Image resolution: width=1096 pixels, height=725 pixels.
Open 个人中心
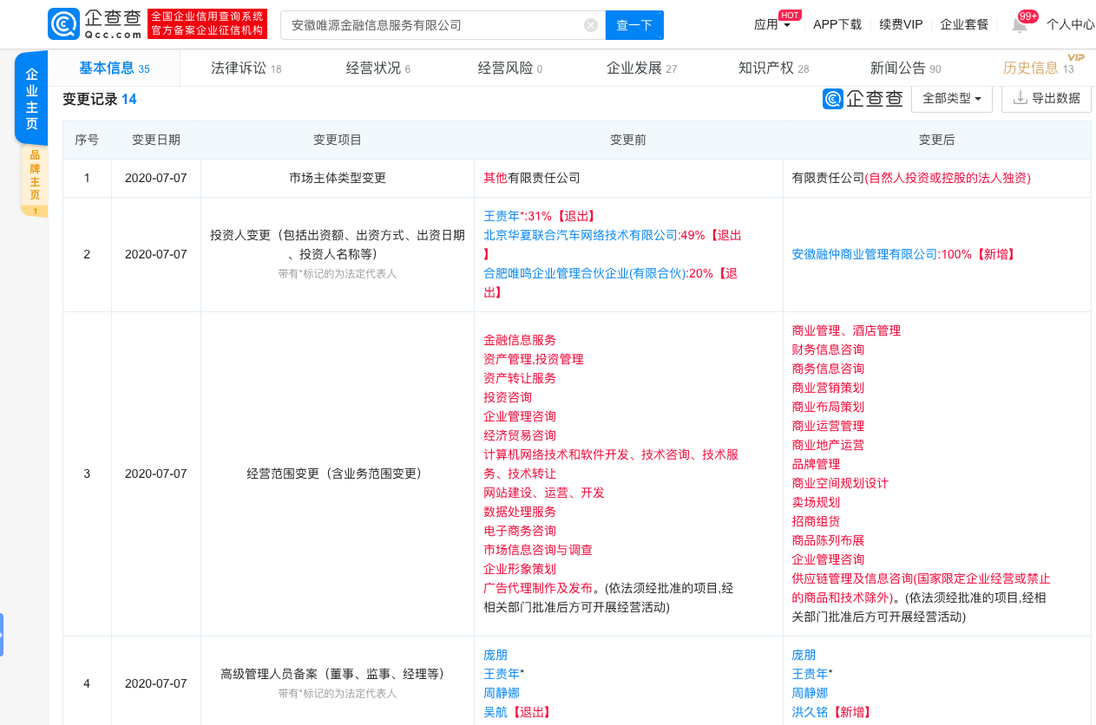tap(1070, 24)
